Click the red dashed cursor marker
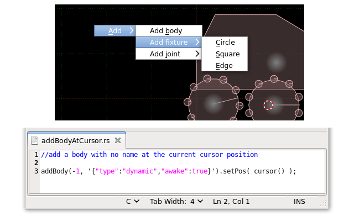 (x=268, y=105)
